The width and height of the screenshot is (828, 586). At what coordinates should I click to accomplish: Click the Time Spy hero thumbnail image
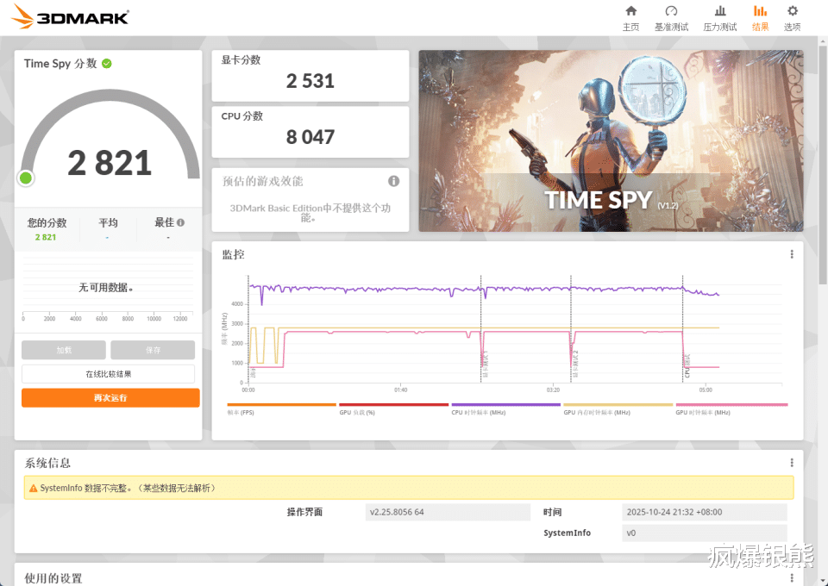[x=611, y=140]
